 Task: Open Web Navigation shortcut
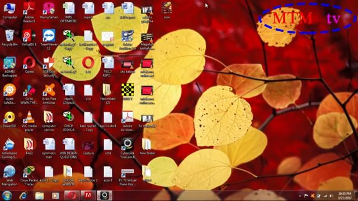(x=10, y=175)
